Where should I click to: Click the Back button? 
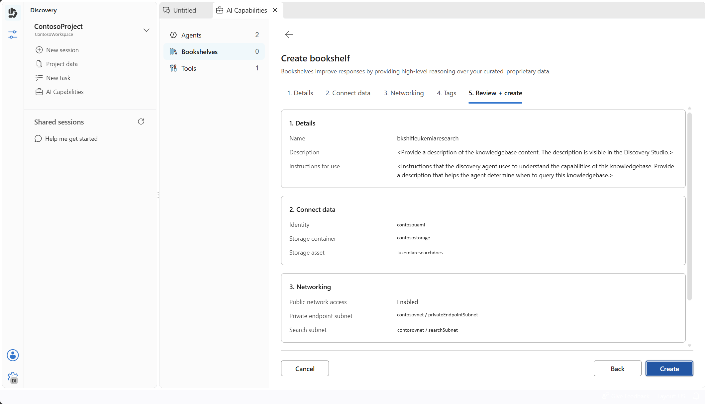[618, 368]
